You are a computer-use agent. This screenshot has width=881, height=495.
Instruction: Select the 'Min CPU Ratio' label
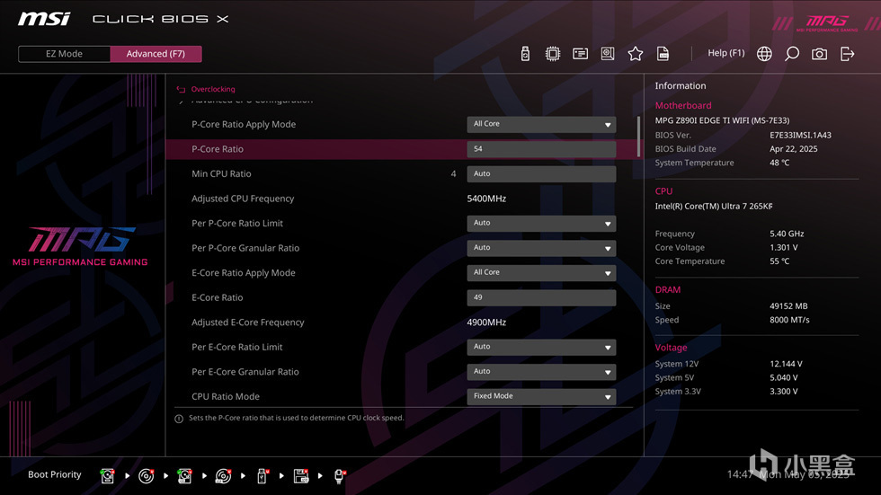tap(221, 173)
